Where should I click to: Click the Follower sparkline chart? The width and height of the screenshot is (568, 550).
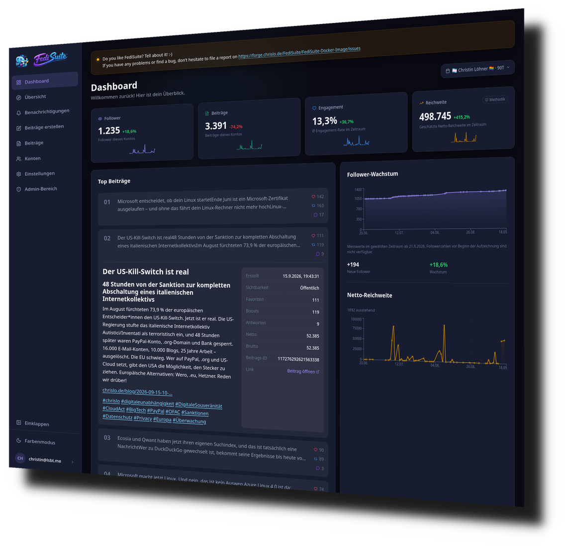[142, 149]
